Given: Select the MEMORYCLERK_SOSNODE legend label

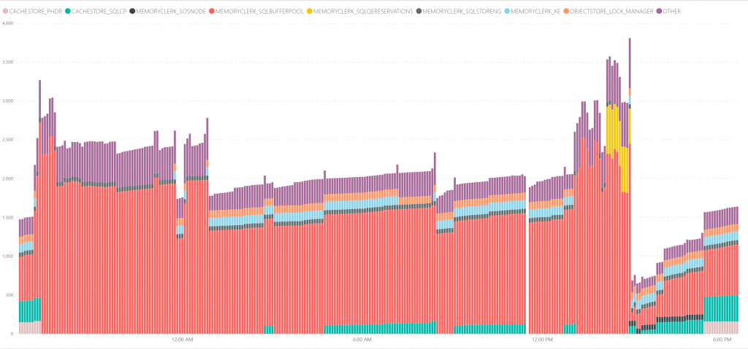Looking at the screenshot, I should pyautogui.click(x=171, y=11).
